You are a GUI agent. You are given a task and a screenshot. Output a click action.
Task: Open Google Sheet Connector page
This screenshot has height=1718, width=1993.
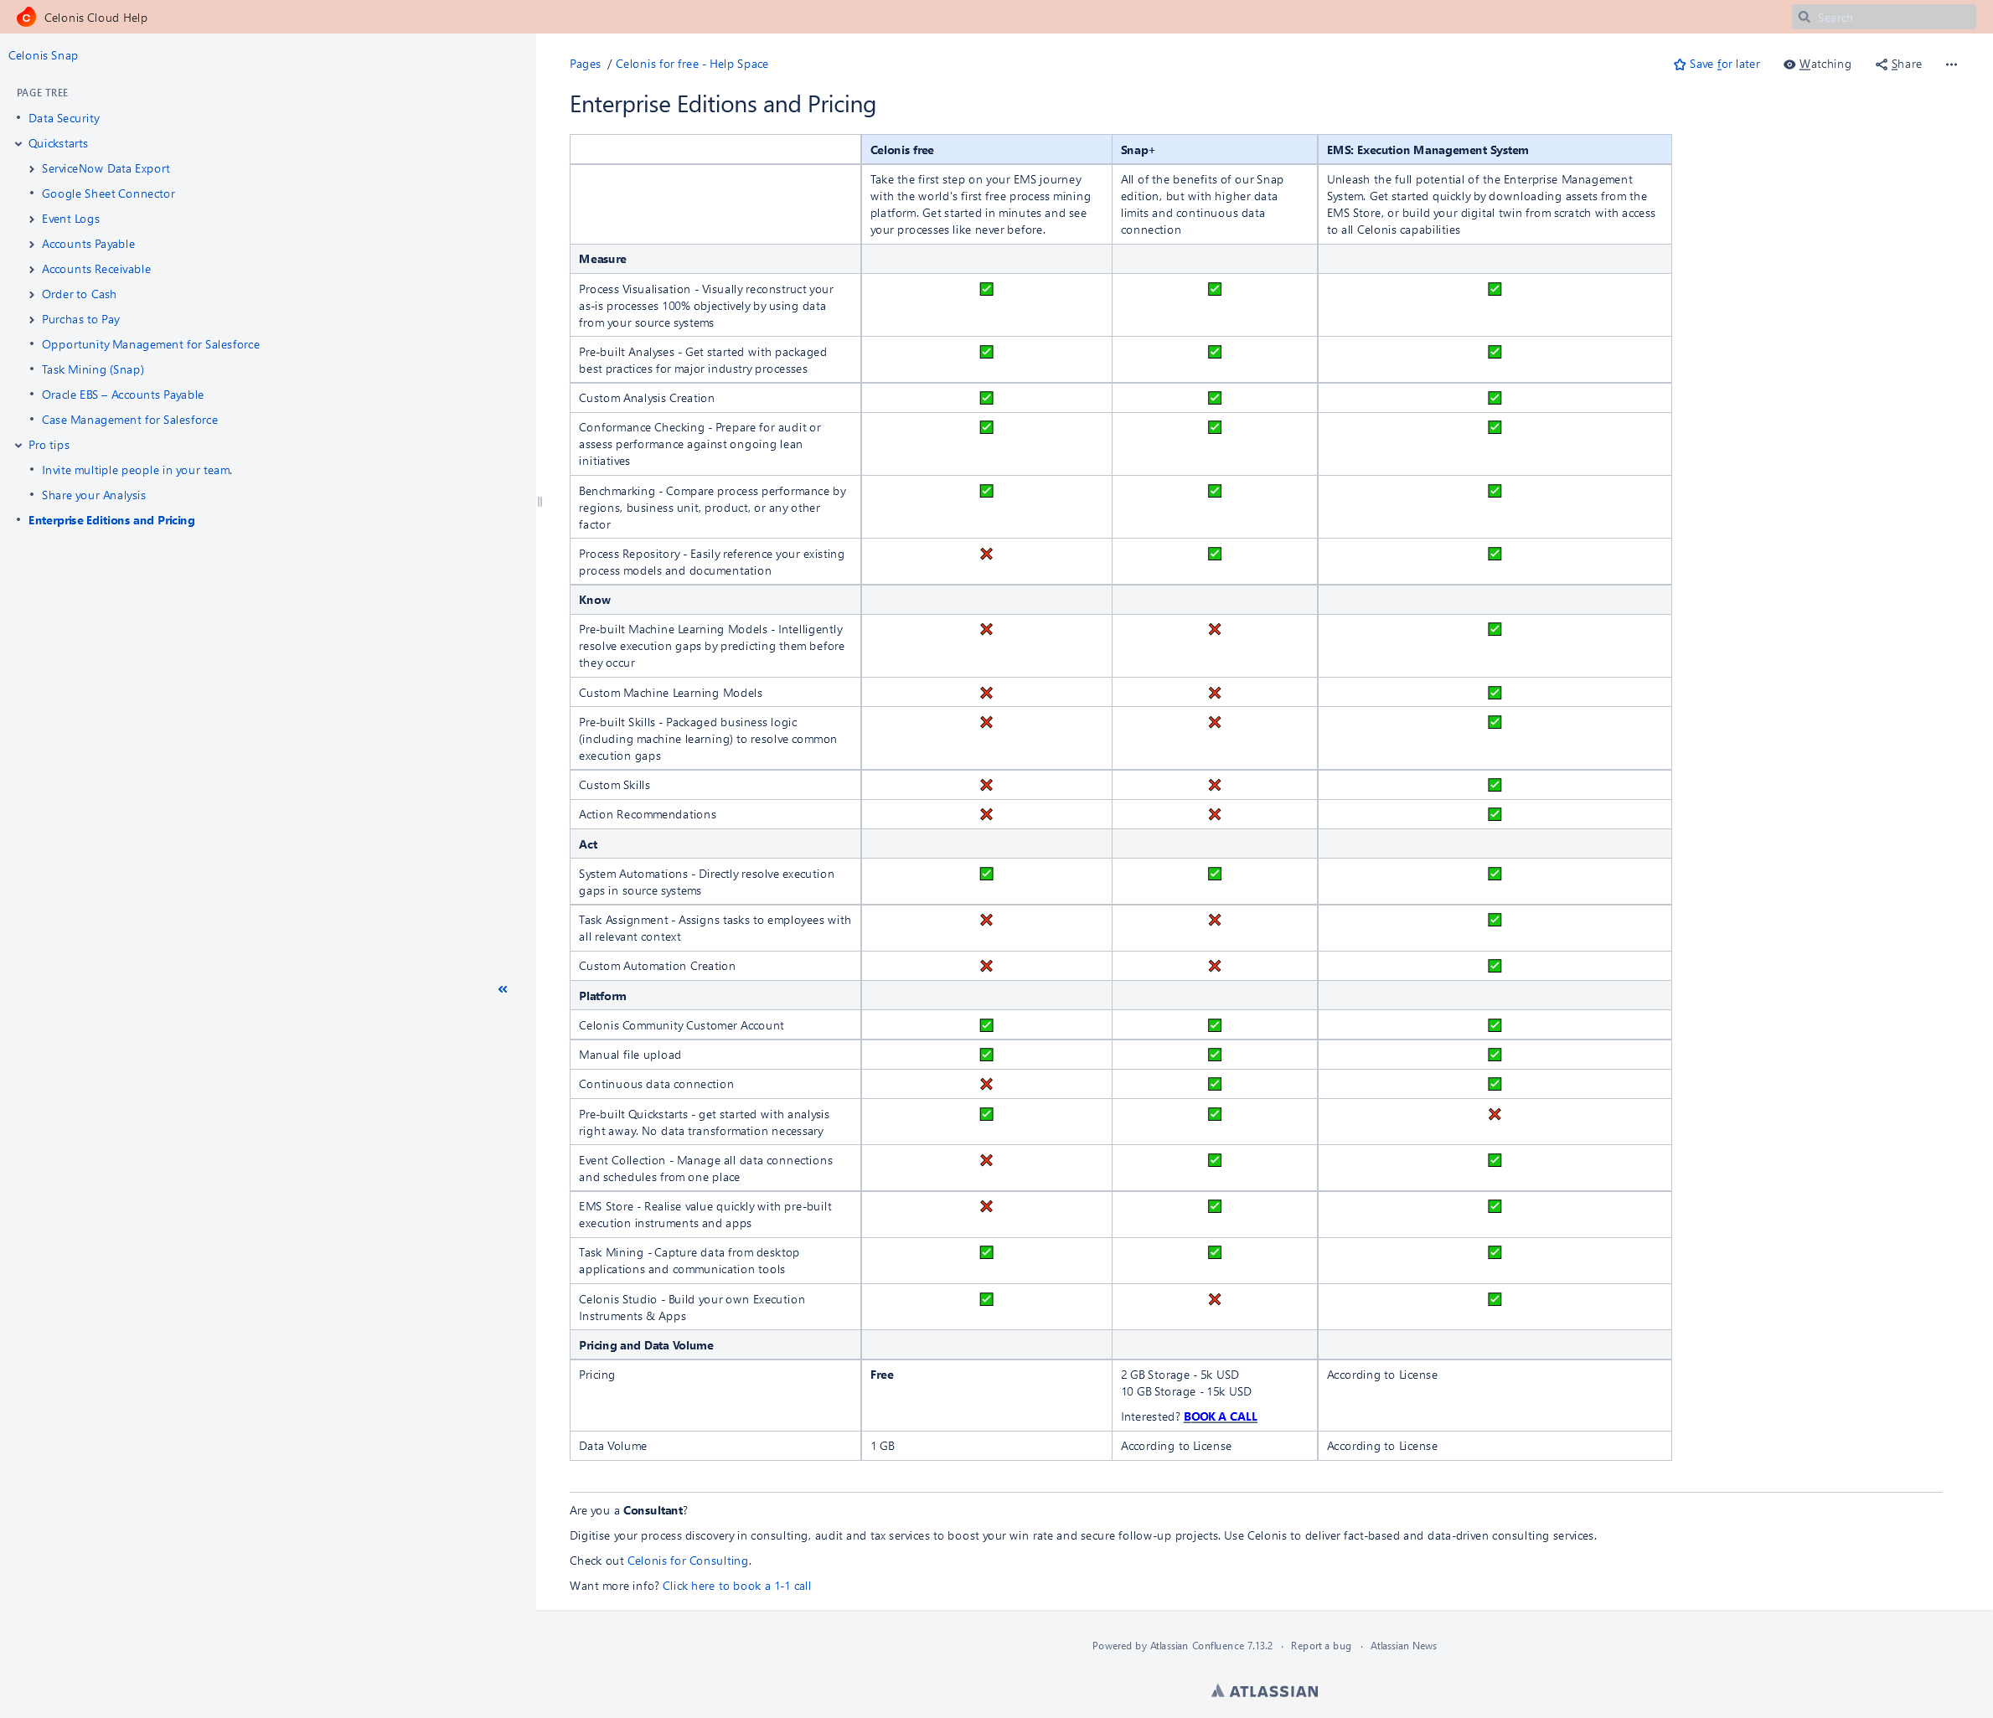tap(108, 193)
